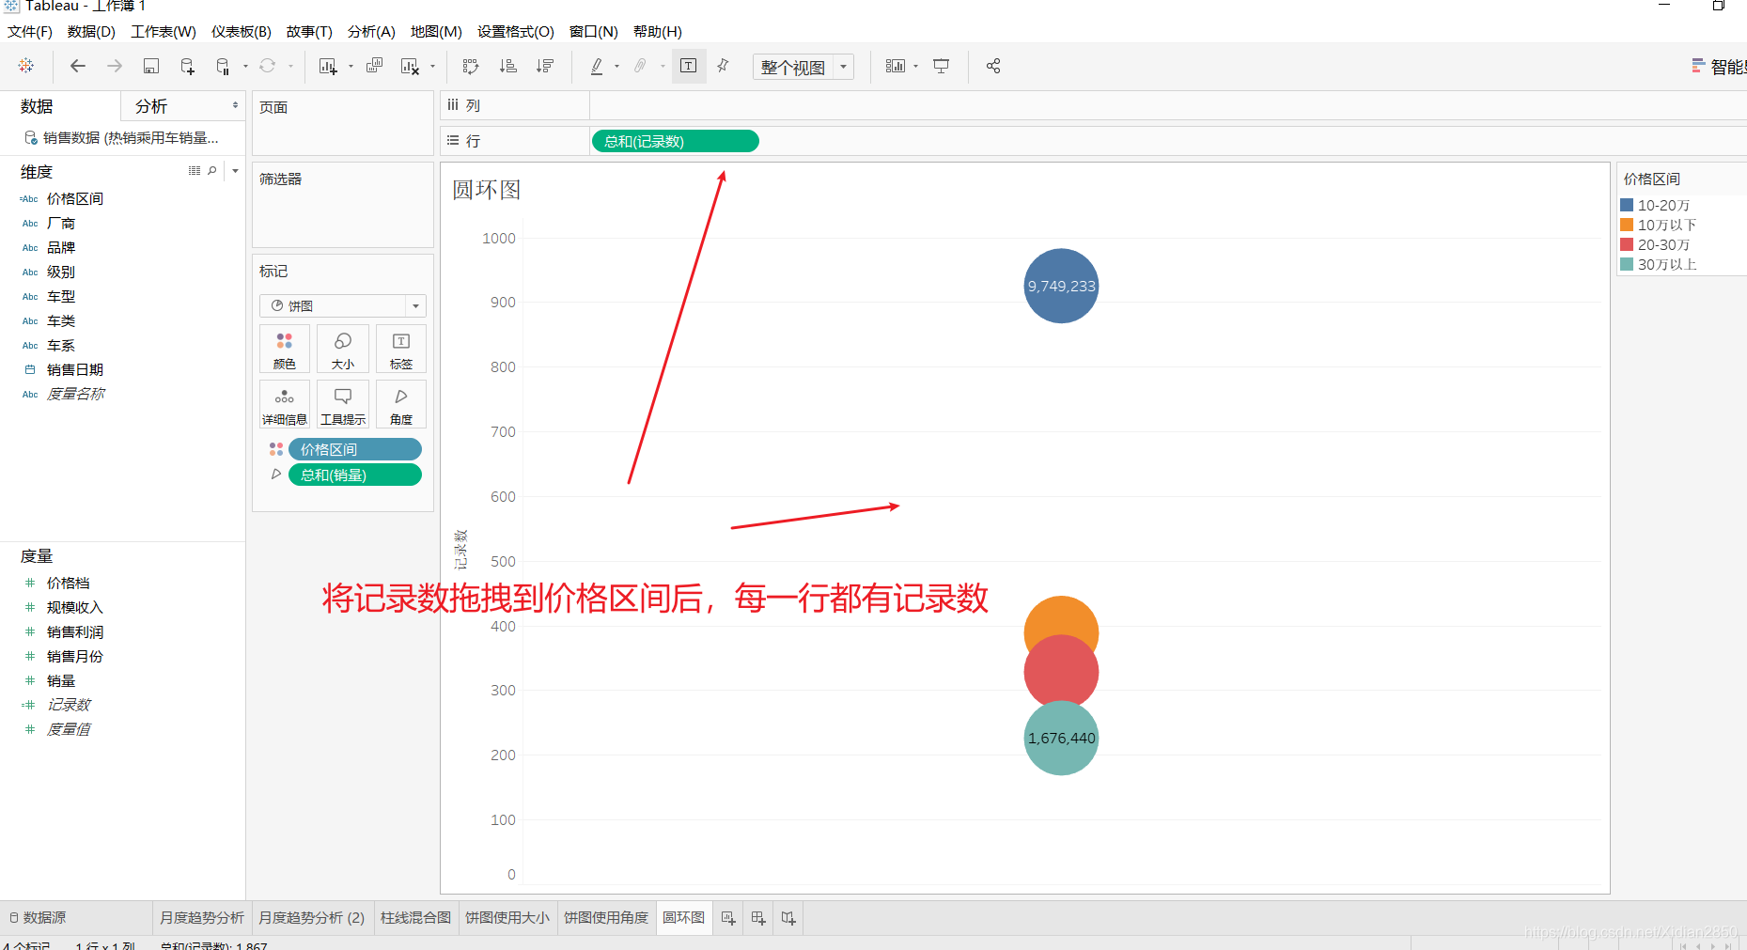Click the new story tab icon
This screenshot has height=950, width=1747.
click(788, 918)
